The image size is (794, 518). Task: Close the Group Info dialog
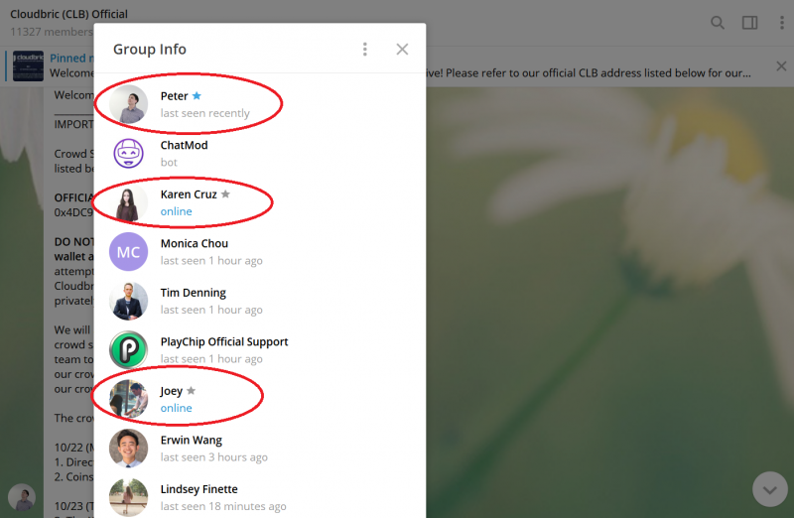click(x=402, y=49)
